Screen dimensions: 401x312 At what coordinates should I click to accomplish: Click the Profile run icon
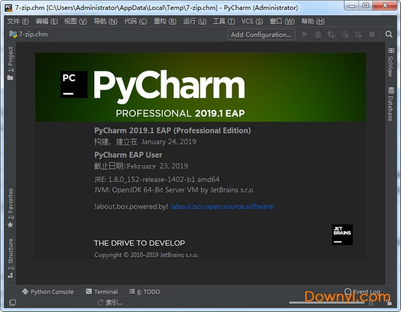(x=345, y=34)
